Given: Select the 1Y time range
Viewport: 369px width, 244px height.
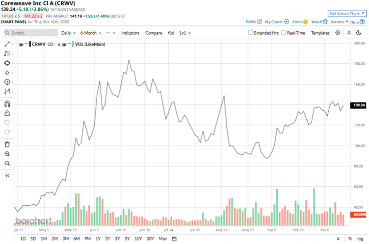Looking at the screenshot, I should [x=98, y=239].
